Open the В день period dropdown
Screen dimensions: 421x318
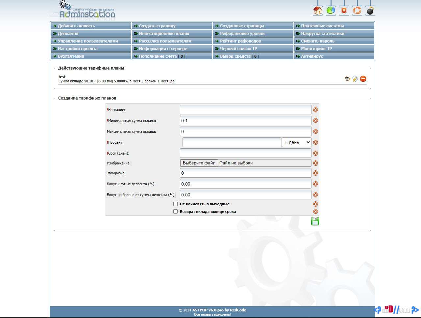click(x=296, y=142)
